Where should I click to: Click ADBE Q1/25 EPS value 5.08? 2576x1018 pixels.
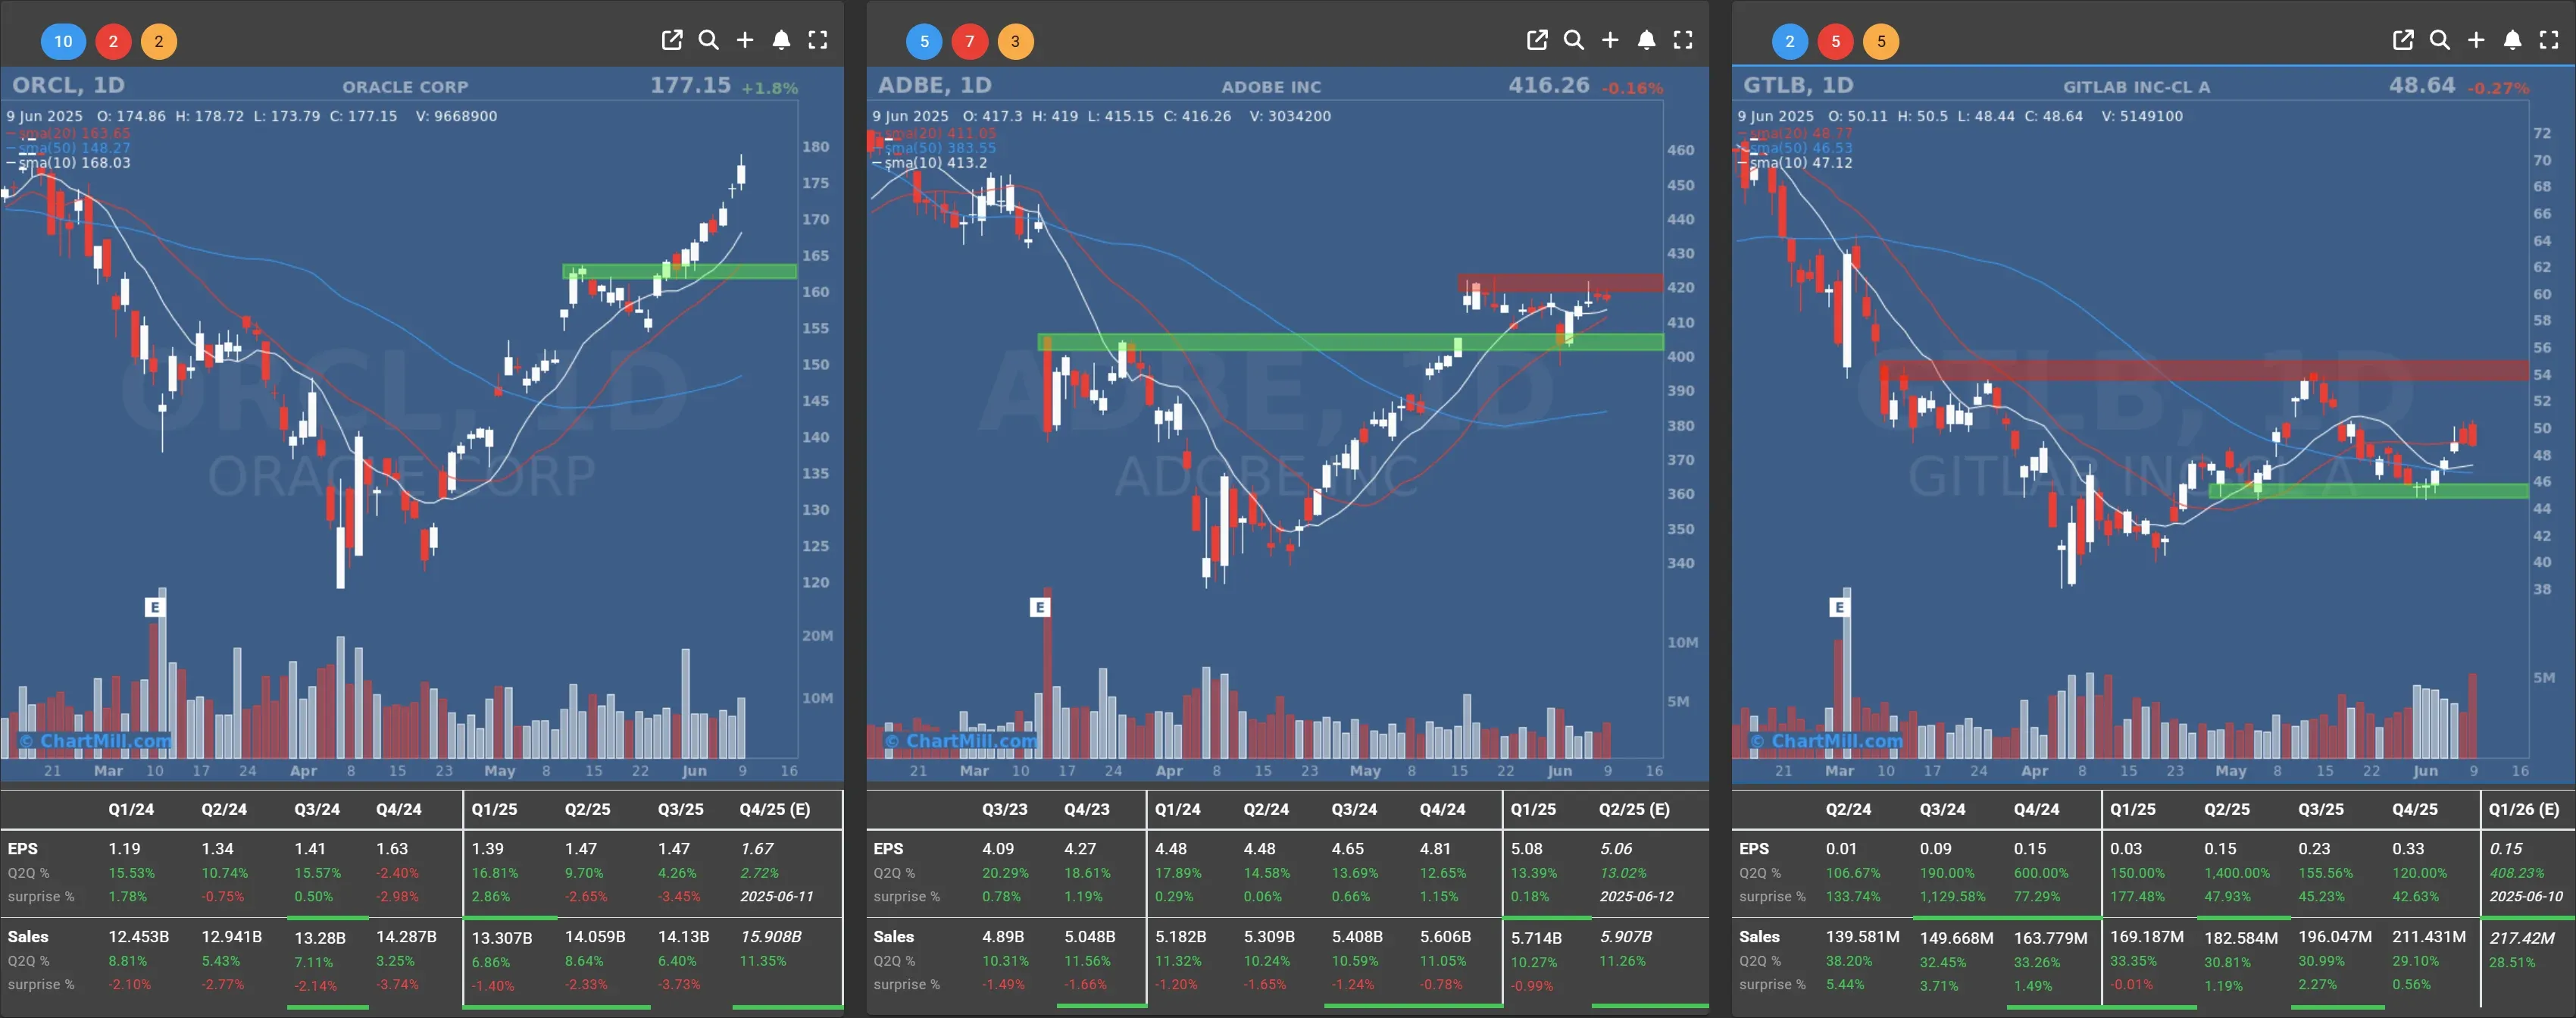(x=1527, y=848)
